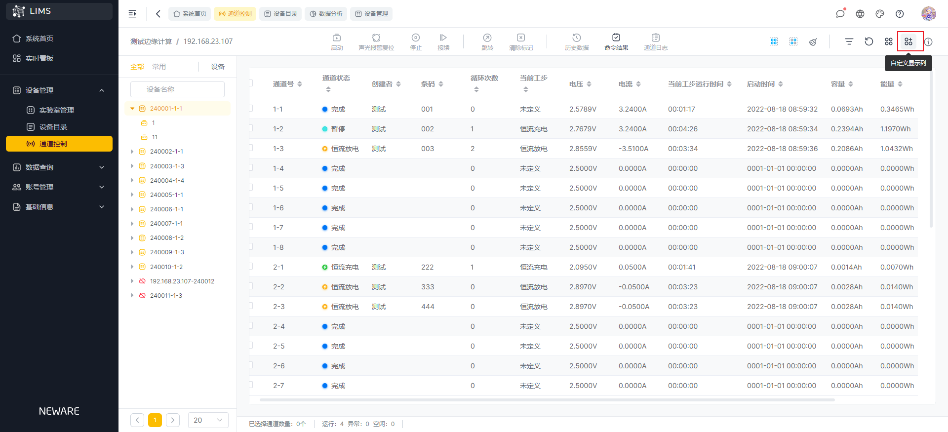
Task: Click the 设备名称 search field
Action: 177,89
